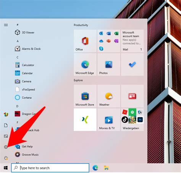
Task: Launch the Office tile
Action: [85, 41]
